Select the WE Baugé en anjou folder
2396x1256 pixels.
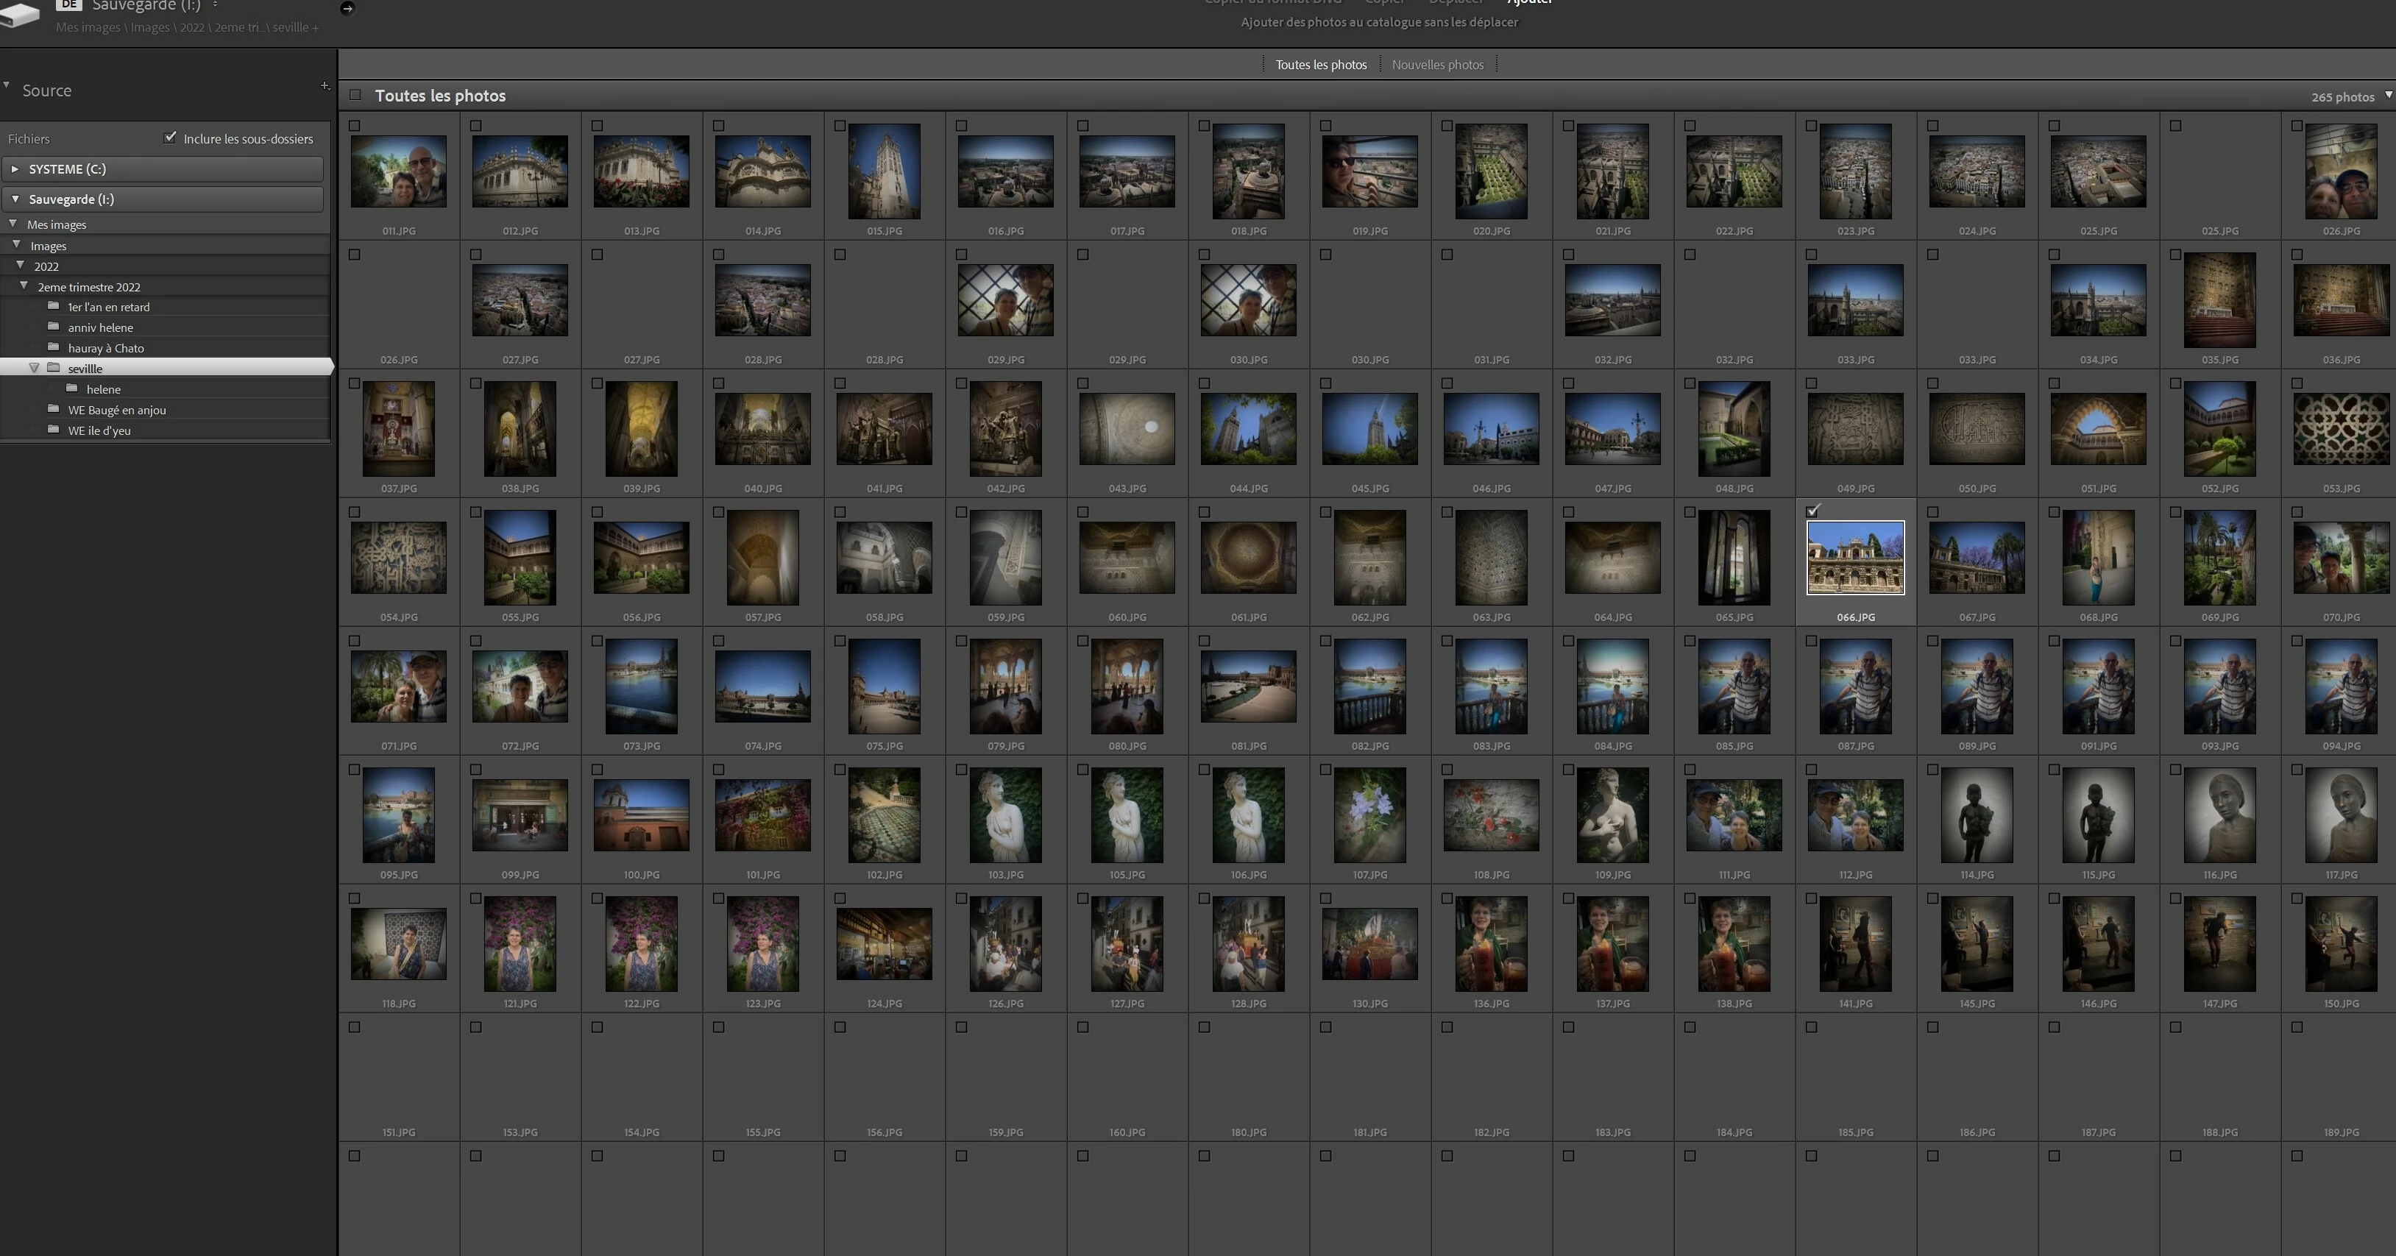pyautogui.click(x=116, y=409)
